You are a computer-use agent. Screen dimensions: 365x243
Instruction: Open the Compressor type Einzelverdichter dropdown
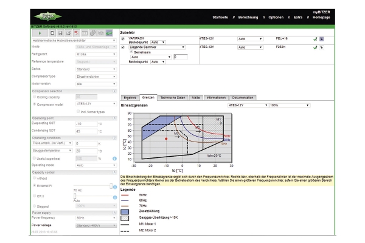[x=96, y=77]
